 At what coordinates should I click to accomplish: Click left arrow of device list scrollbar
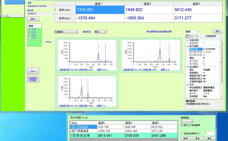[3, 16]
